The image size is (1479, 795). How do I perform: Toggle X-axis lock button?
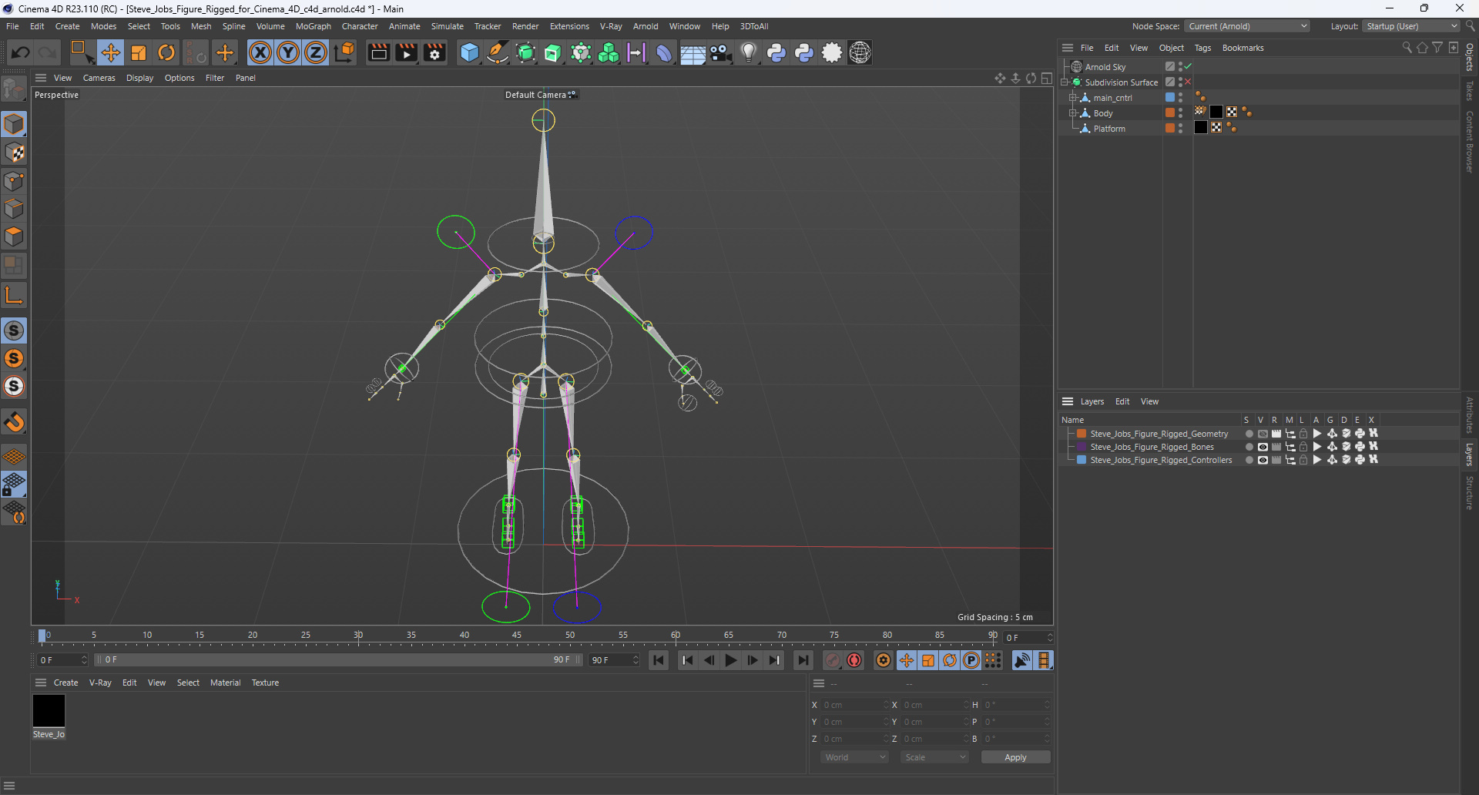tap(260, 52)
